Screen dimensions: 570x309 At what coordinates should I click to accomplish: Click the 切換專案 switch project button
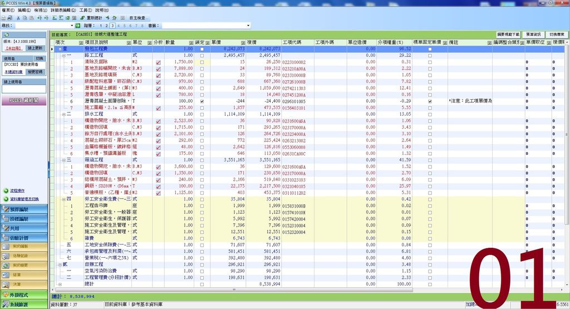pos(557,35)
